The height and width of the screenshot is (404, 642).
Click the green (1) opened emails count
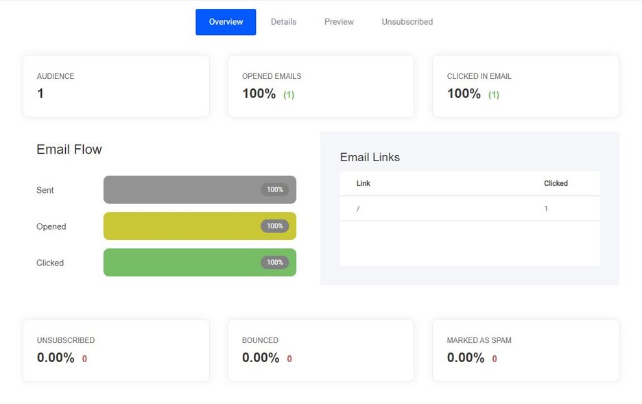pyautogui.click(x=289, y=95)
